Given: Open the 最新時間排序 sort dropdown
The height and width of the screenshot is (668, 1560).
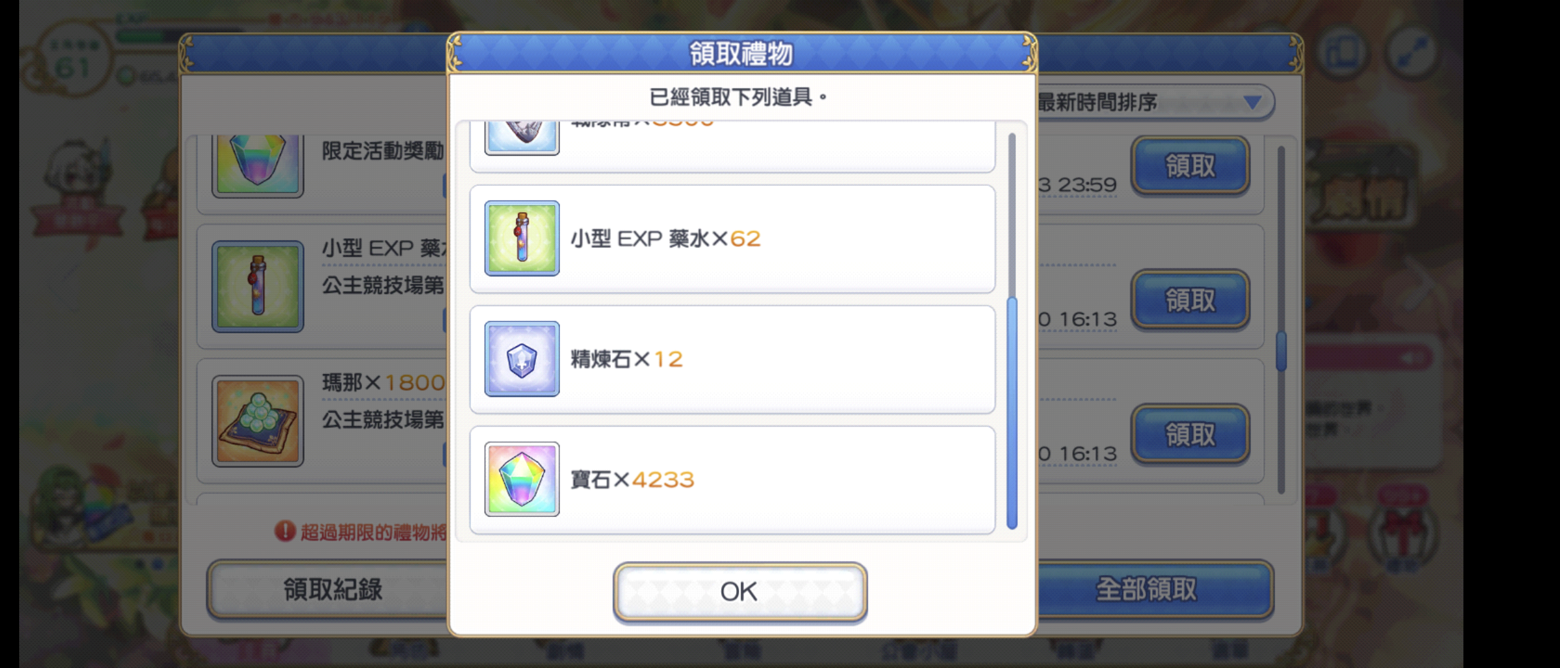Looking at the screenshot, I should 1154,102.
